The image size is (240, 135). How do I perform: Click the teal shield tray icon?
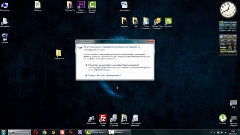[x=218, y=132]
